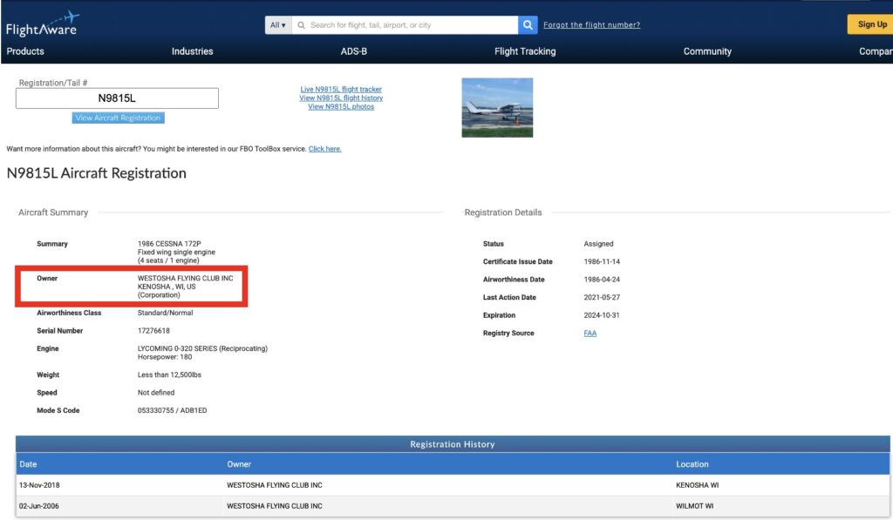Select Mode S Code 053330755 / ADB1ED
Viewport: 893px width, 520px height.
coord(172,410)
